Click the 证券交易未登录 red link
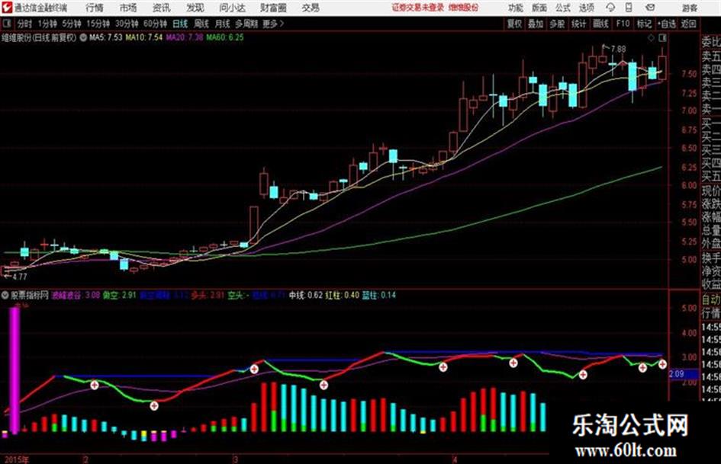 (418, 8)
